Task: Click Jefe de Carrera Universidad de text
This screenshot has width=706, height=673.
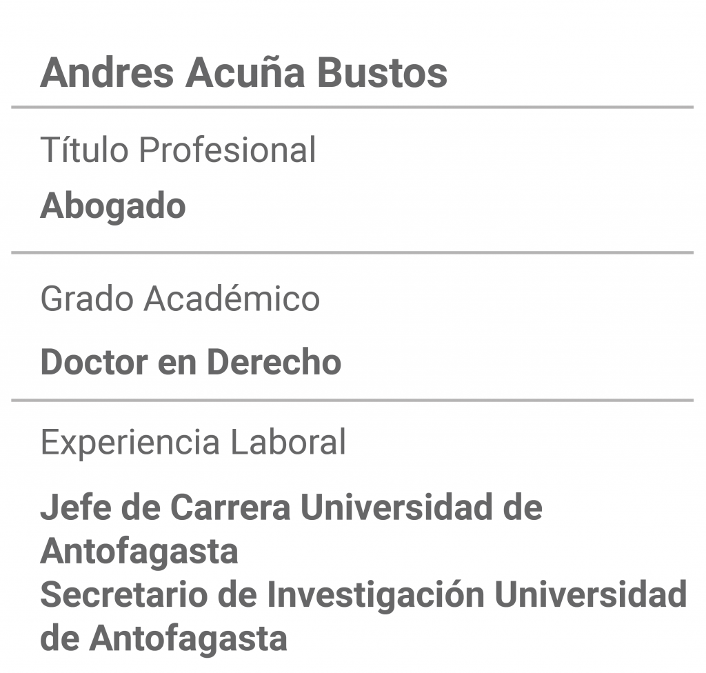Action: pos(292,508)
